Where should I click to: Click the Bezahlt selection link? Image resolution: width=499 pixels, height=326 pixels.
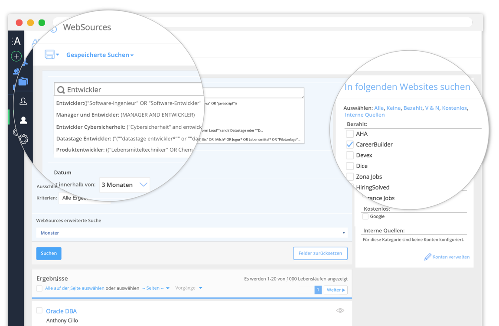[x=413, y=108]
